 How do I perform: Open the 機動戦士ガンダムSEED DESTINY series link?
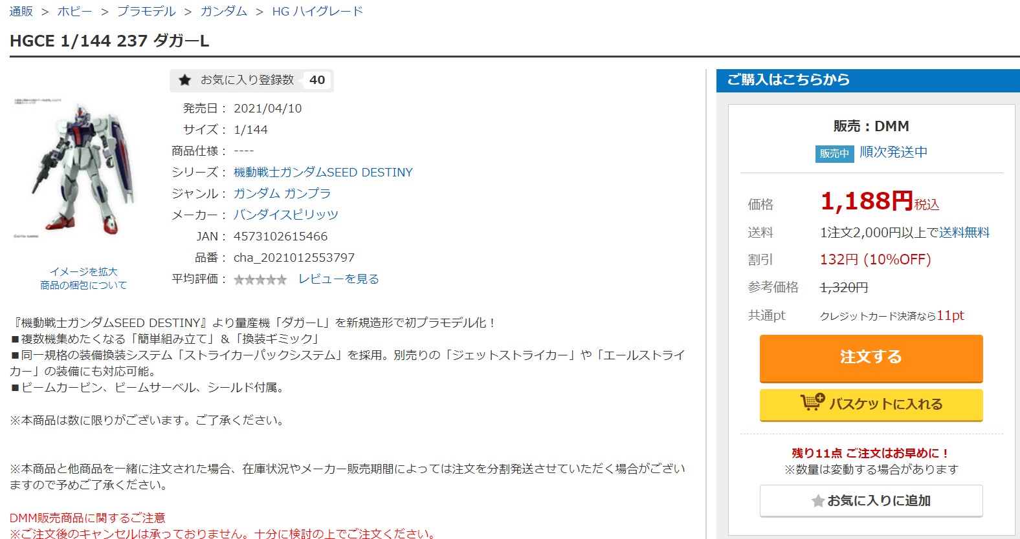(323, 173)
